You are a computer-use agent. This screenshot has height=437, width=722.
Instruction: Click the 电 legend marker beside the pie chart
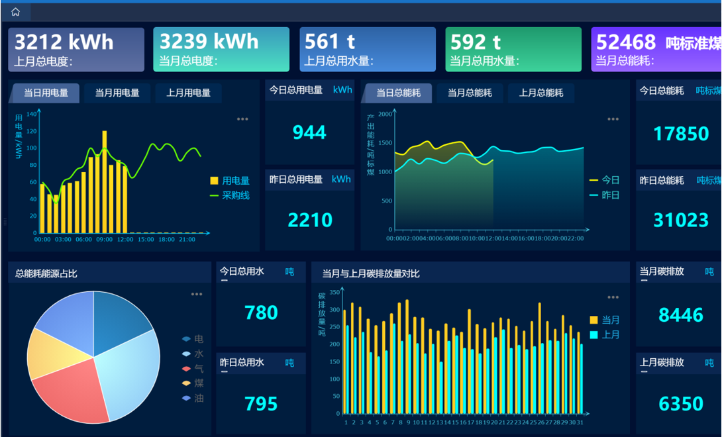(x=187, y=339)
